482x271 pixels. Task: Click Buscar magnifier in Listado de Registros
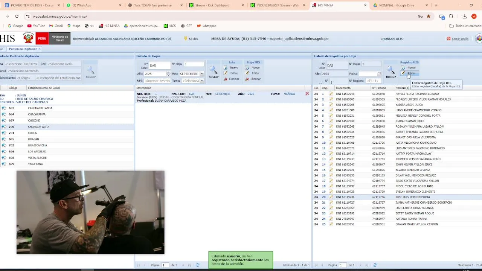point(391,72)
